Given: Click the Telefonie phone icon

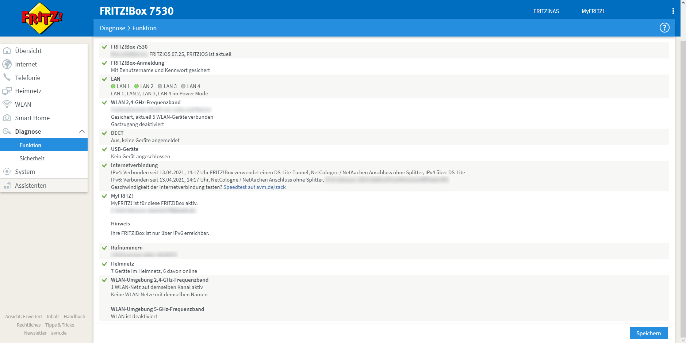Looking at the screenshot, I should coord(7,77).
